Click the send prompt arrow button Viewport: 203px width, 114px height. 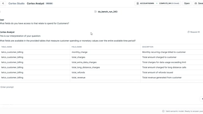[x=202, y=99]
